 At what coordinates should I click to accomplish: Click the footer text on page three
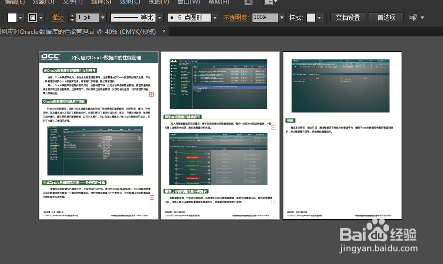339,214
